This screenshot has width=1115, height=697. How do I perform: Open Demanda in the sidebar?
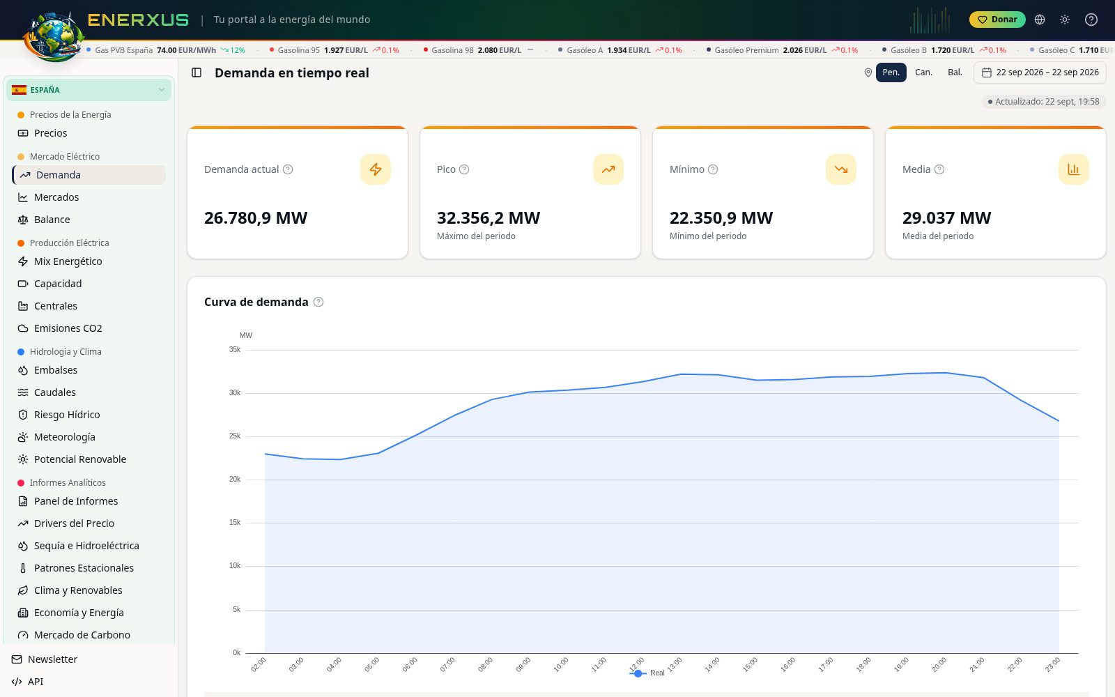point(89,175)
